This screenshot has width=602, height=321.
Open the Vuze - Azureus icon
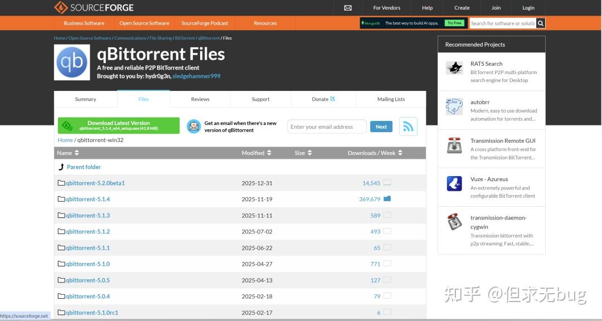[x=454, y=183]
